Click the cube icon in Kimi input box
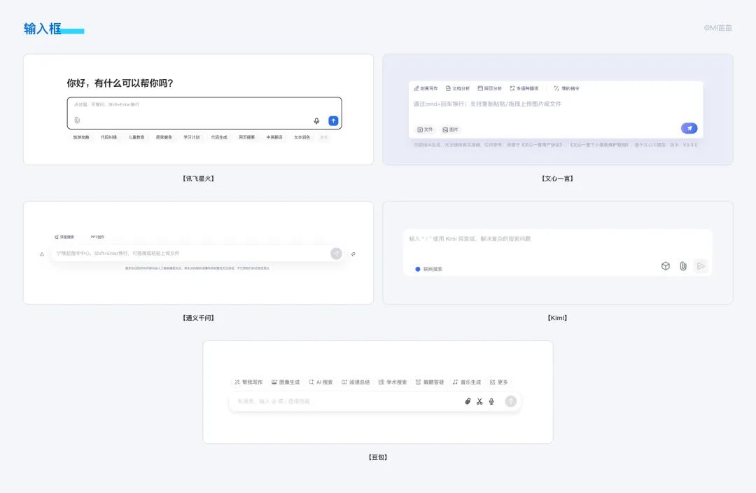Screen dimensions: 756x493 666,266
